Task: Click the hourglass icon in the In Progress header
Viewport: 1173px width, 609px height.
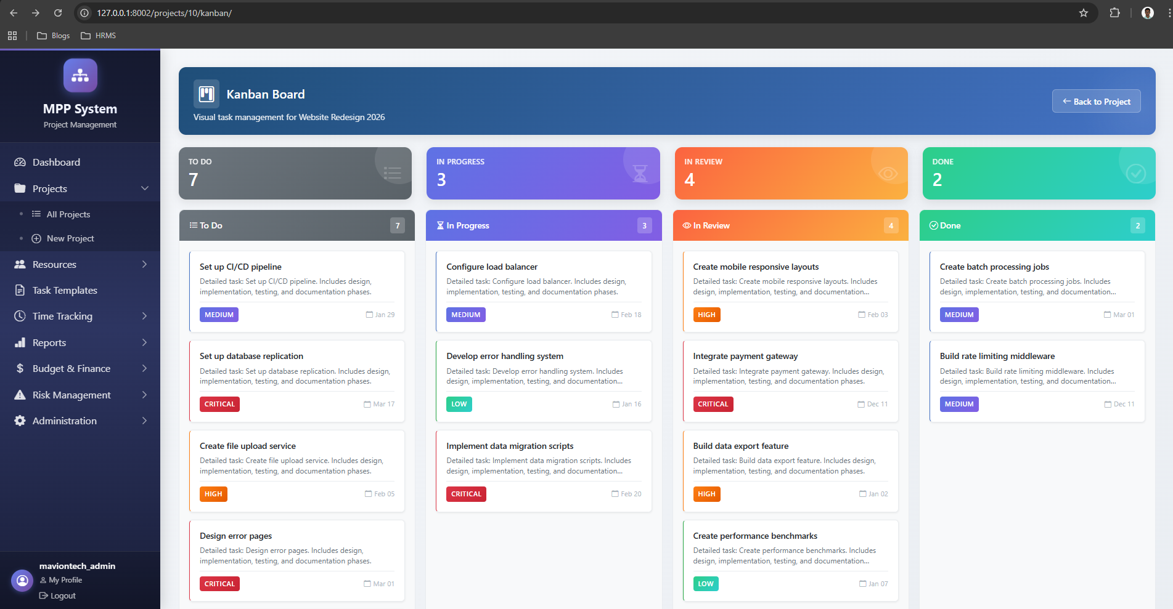Action: tap(640, 172)
